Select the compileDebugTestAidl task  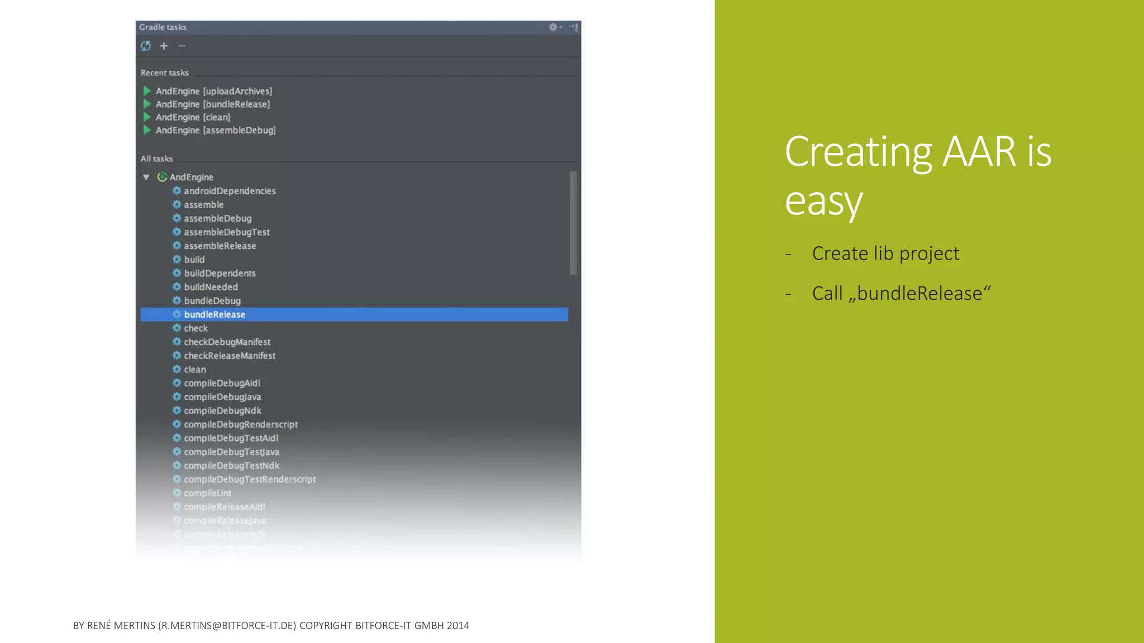[225, 438]
